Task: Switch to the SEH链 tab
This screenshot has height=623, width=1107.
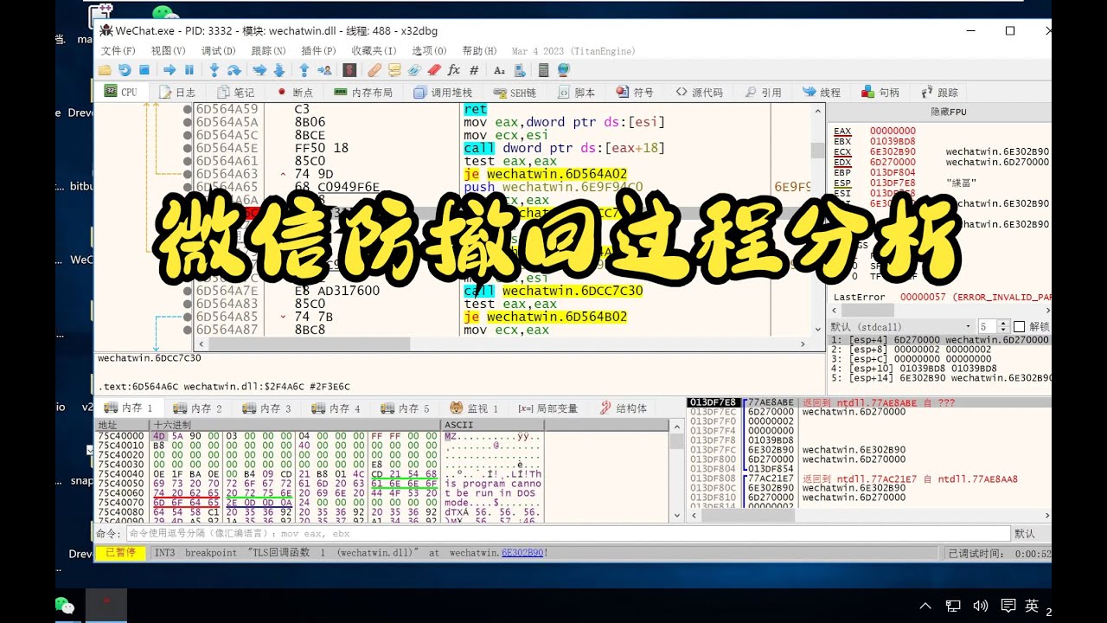Action: tap(515, 92)
